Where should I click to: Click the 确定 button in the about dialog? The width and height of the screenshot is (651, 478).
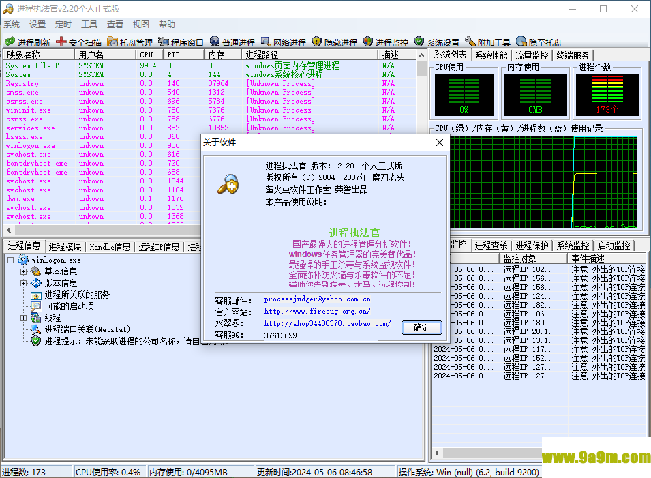[x=422, y=328]
